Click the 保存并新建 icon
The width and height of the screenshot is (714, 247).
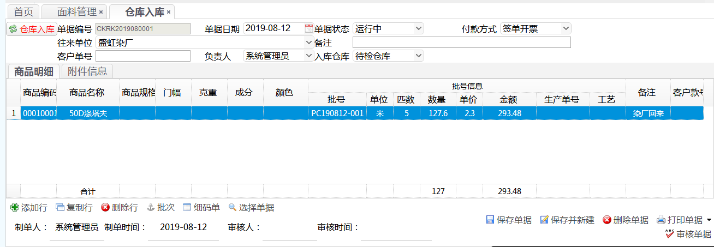[x=544, y=220]
